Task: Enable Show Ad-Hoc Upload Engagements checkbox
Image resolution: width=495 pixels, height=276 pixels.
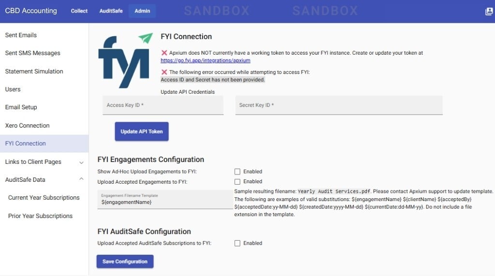Action: click(x=237, y=172)
